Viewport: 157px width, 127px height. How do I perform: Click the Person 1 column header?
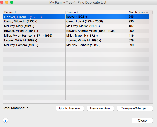(x=34, y=12)
